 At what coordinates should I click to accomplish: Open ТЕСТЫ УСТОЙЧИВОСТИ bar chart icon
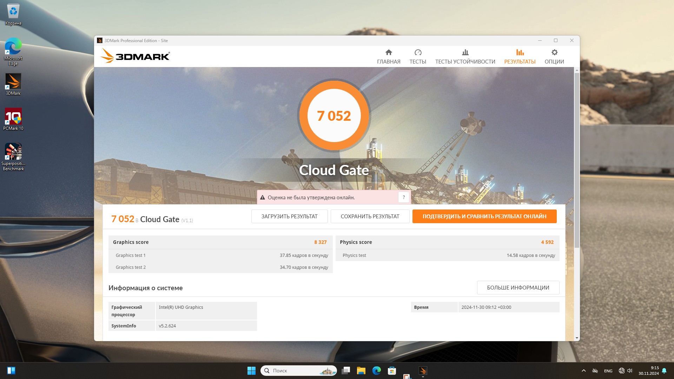[465, 56]
